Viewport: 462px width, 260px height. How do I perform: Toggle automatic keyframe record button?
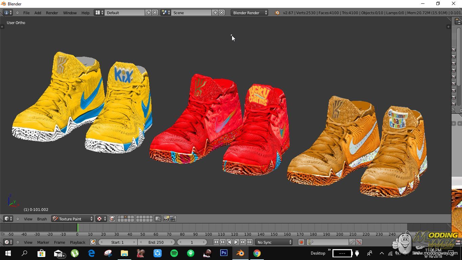[301, 242]
